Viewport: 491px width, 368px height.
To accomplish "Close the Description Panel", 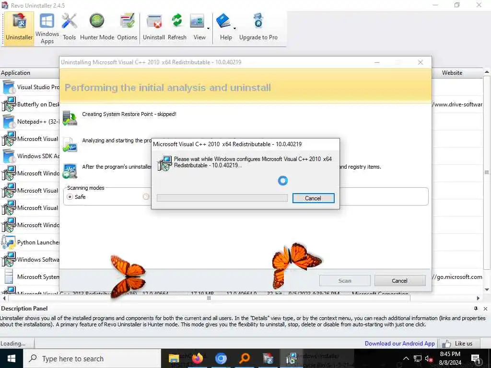I will point(485,309).
